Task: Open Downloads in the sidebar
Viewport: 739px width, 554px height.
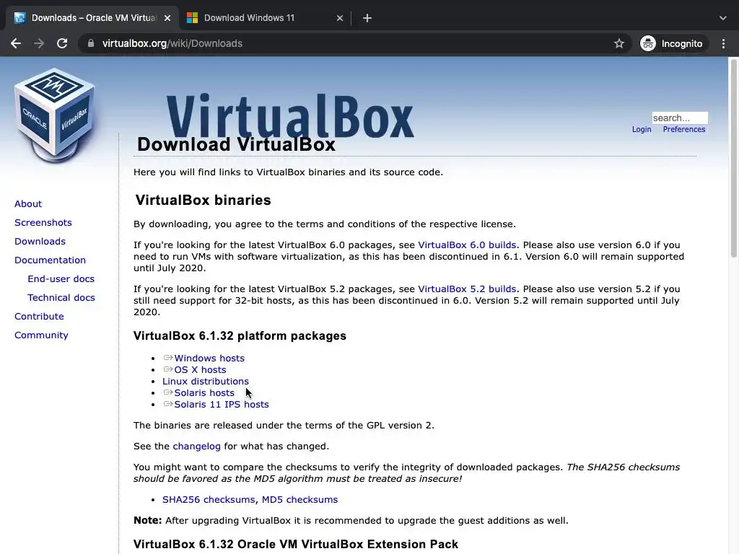Action: [40, 242]
